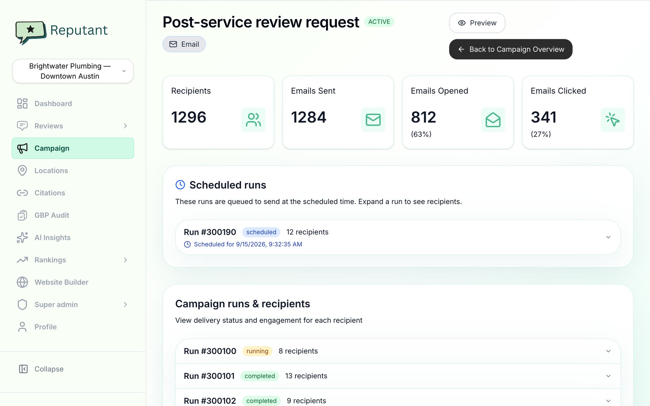Click the Reviews speech bubble icon
650x406 pixels.
pyautogui.click(x=22, y=126)
